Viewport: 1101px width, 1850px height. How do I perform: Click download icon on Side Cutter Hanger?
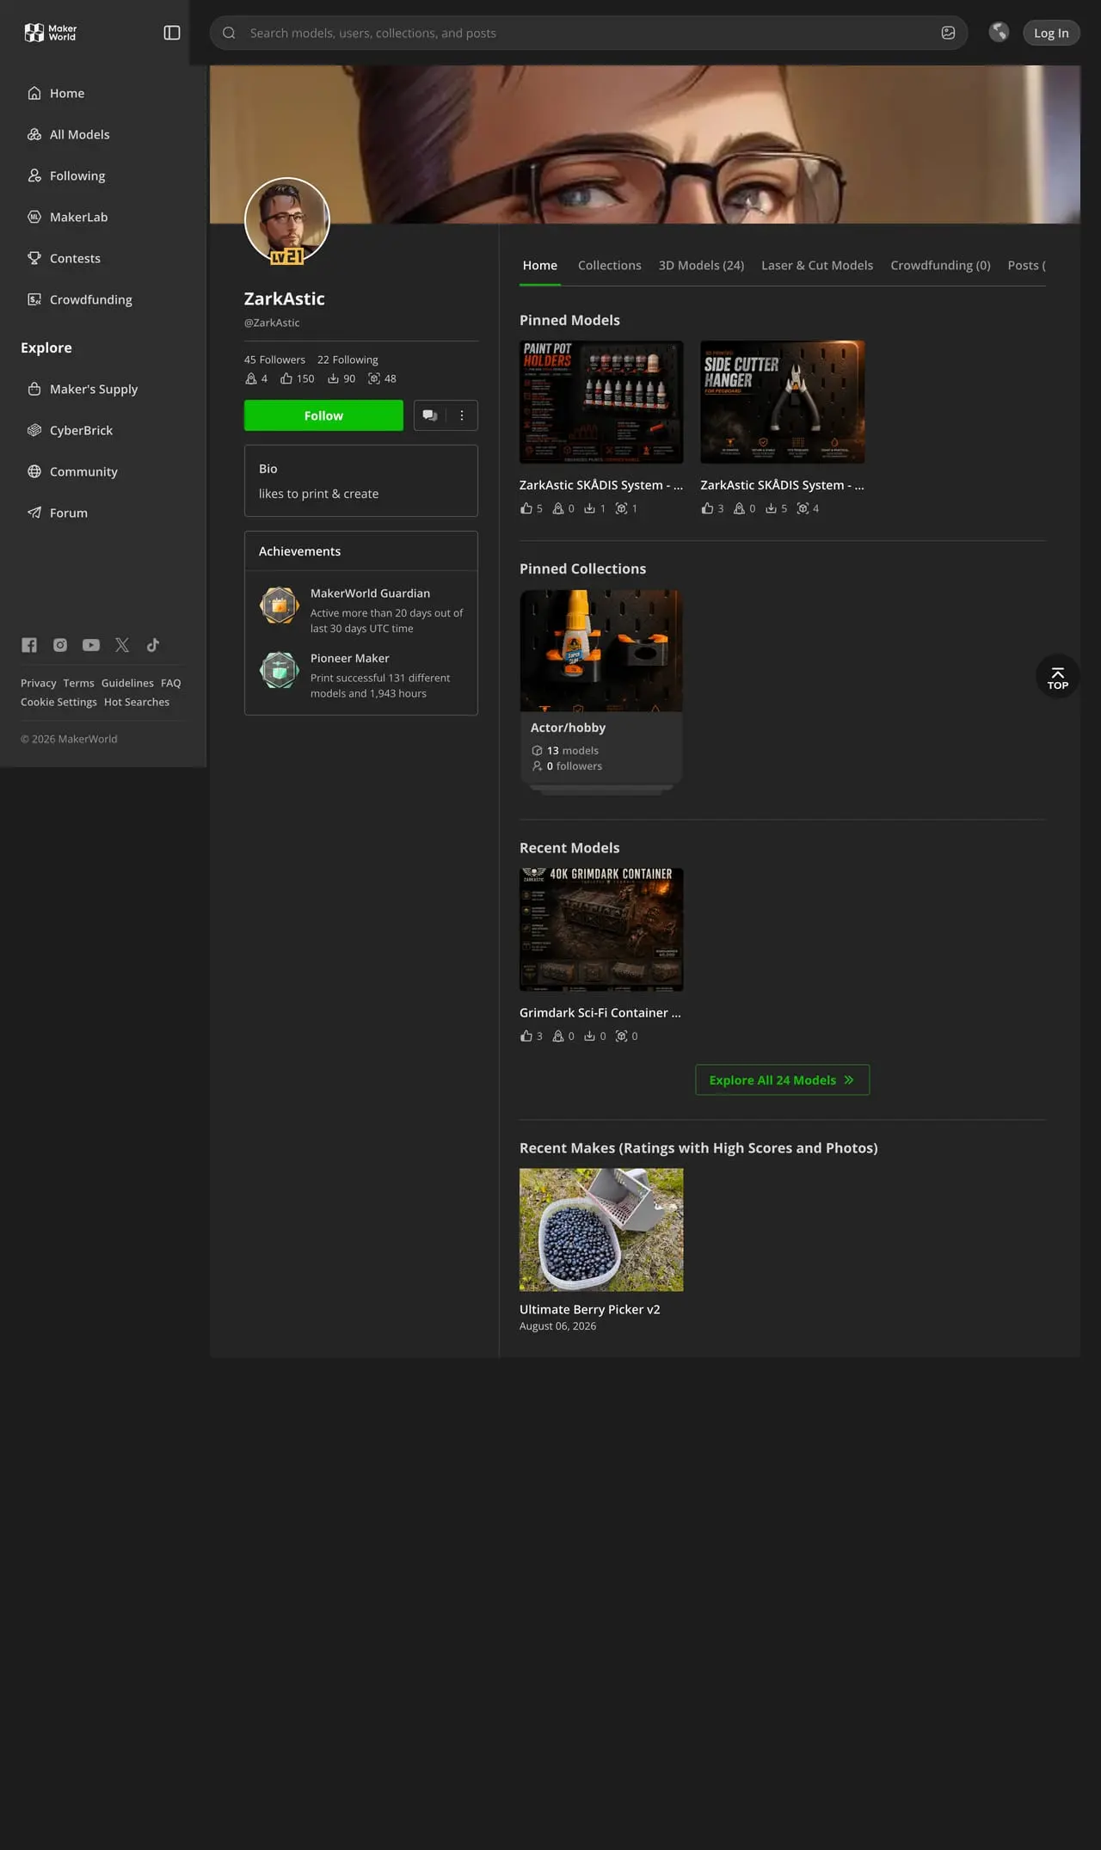pos(771,508)
